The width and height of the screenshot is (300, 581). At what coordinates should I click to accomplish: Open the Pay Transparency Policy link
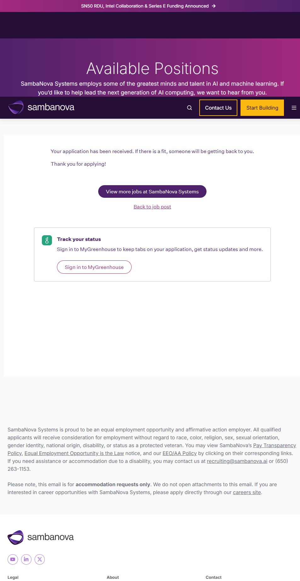pyautogui.click(x=274, y=446)
